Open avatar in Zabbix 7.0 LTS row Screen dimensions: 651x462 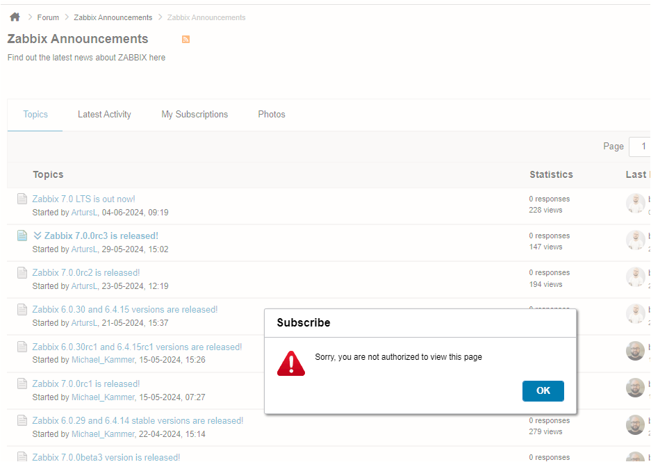[x=635, y=203]
